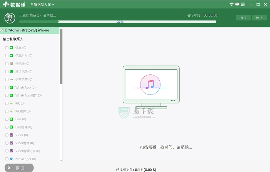Click the blue Messenger icon
Screen dimensions: 270x172
pos(12,159)
